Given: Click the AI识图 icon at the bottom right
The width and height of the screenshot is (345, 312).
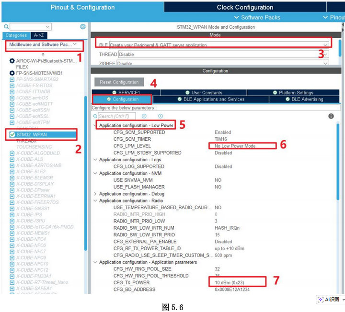Looking at the screenshot, I should pyautogui.click(x=322, y=300).
